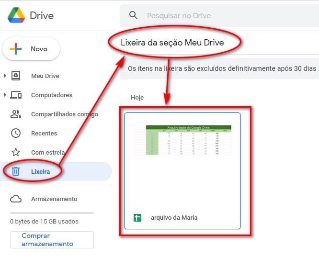Open Compartilhados comigo section

(65, 114)
